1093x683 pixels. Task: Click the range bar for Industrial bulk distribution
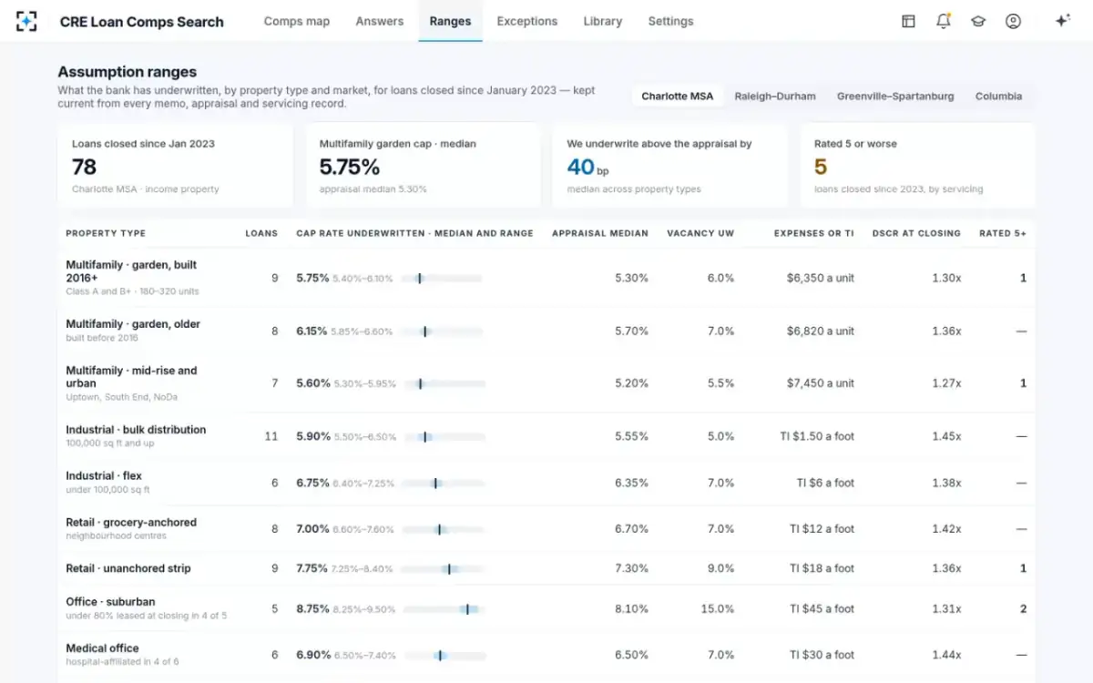point(444,437)
